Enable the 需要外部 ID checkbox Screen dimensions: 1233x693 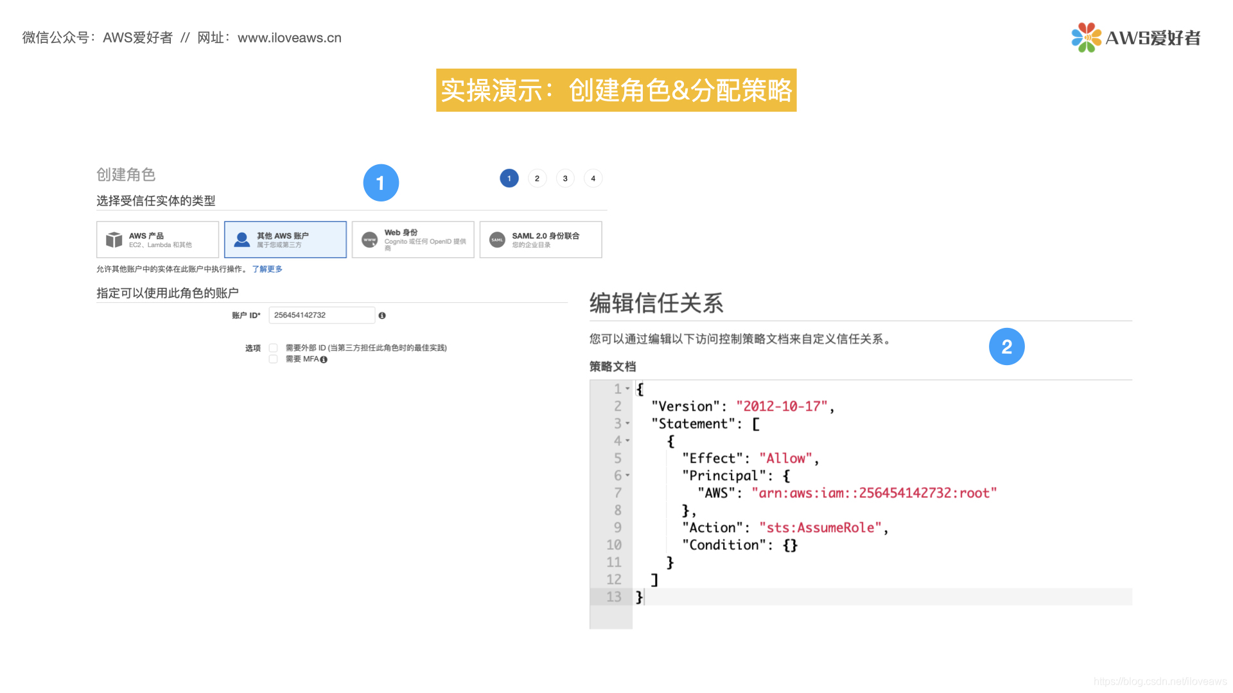coord(274,348)
